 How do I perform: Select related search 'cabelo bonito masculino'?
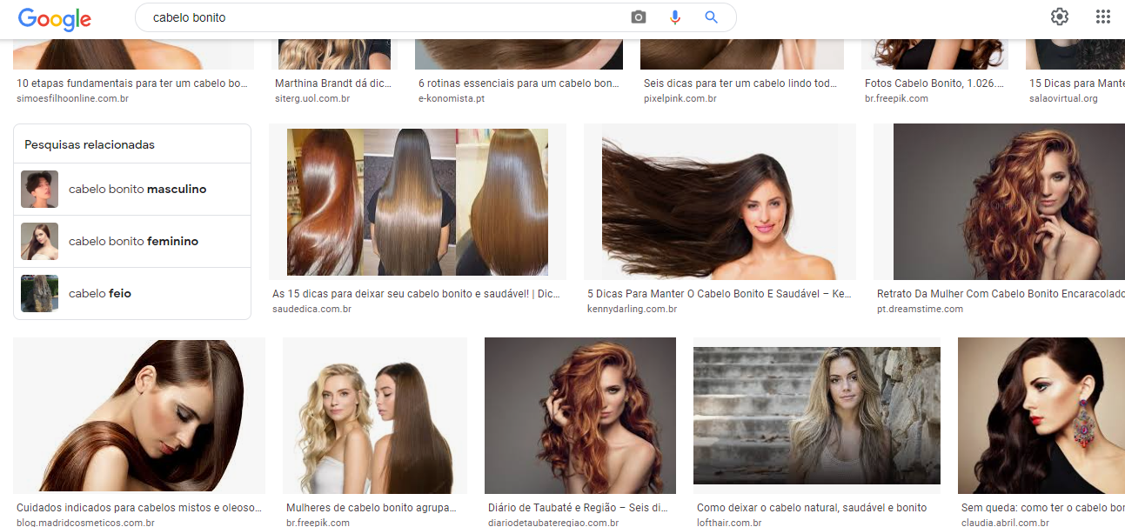pyautogui.click(x=137, y=190)
